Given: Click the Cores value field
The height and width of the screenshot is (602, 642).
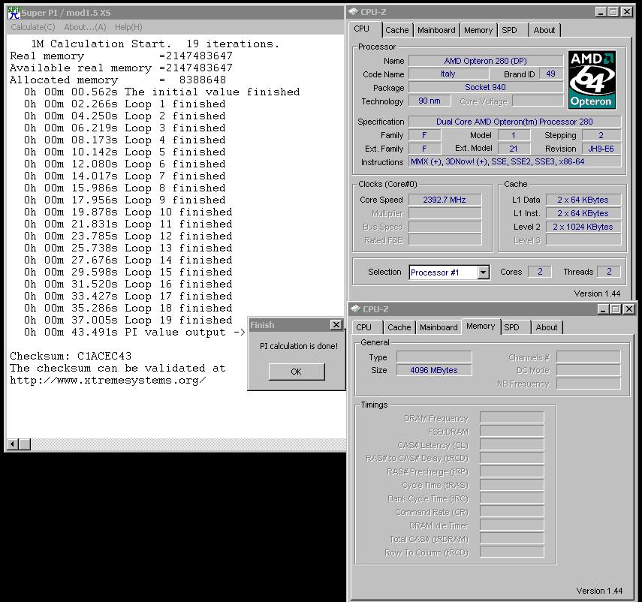Looking at the screenshot, I should pyautogui.click(x=540, y=272).
